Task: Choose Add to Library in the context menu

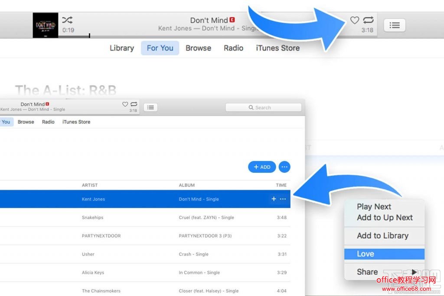Action: (x=382, y=235)
